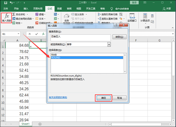Screen dimensions: 176x127
Task: Click row 6 header
Action: click(3, 76)
